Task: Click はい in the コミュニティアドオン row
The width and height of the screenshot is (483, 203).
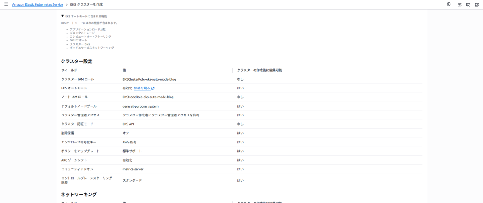Action: pos(240,169)
